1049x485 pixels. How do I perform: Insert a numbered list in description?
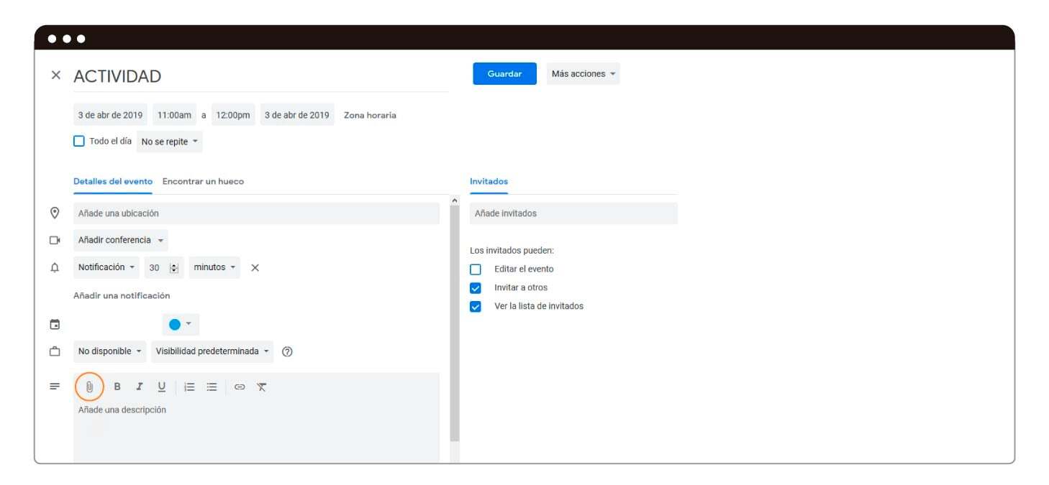(189, 387)
